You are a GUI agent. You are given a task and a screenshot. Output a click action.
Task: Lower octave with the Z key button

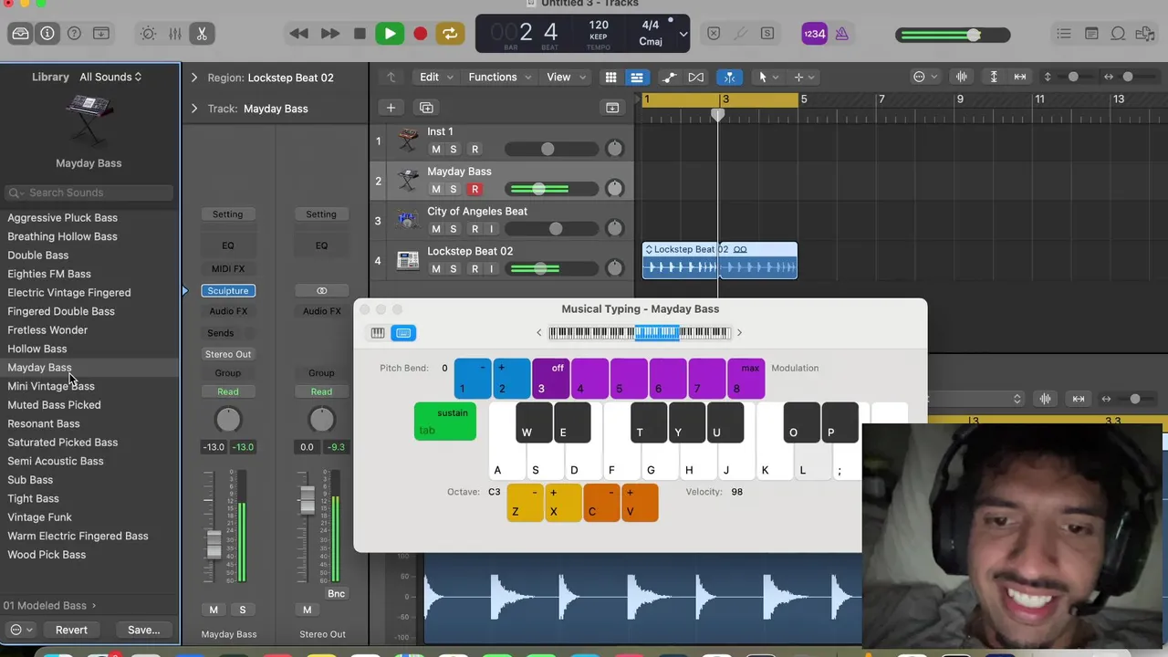click(x=525, y=503)
